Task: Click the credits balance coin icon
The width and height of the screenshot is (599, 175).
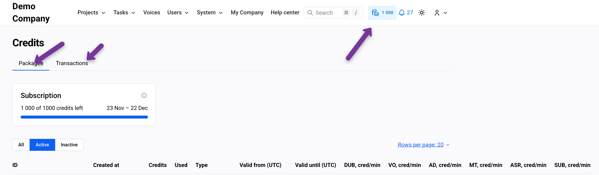Action: pos(375,13)
